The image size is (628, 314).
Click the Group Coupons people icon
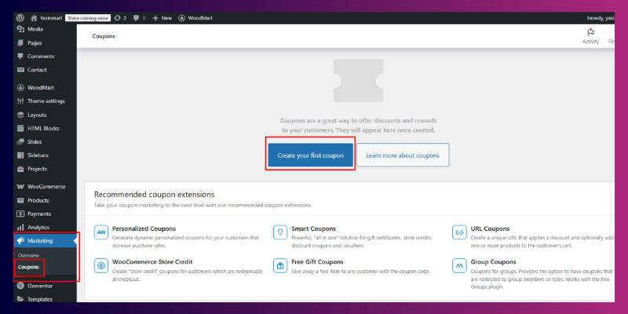(459, 265)
